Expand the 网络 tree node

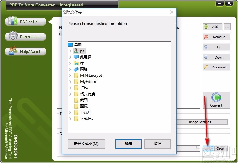click(x=70, y=69)
